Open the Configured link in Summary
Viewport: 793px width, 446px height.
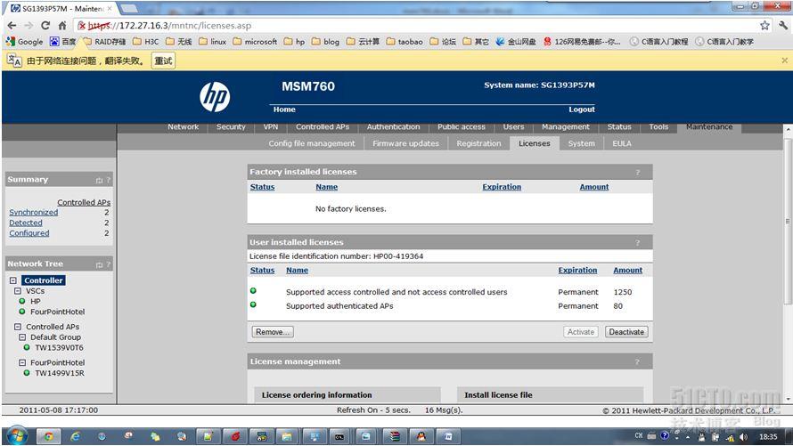click(x=29, y=233)
